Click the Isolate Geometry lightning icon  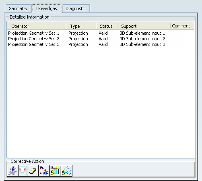coord(13,171)
